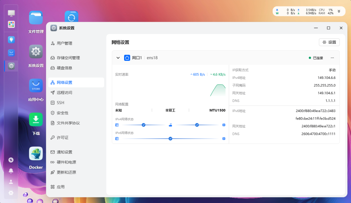This screenshot has width=351, height=203.
Task: Click the MTU1500 value
Action: pos(217,110)
